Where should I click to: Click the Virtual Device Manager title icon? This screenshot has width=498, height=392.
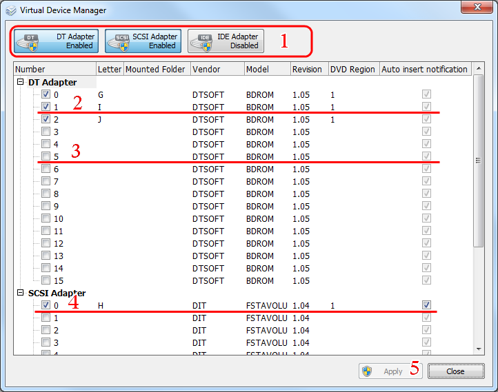click(x=10, y=10)
